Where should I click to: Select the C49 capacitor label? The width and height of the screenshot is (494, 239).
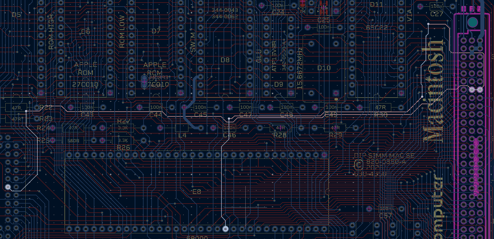click(331, 115)
